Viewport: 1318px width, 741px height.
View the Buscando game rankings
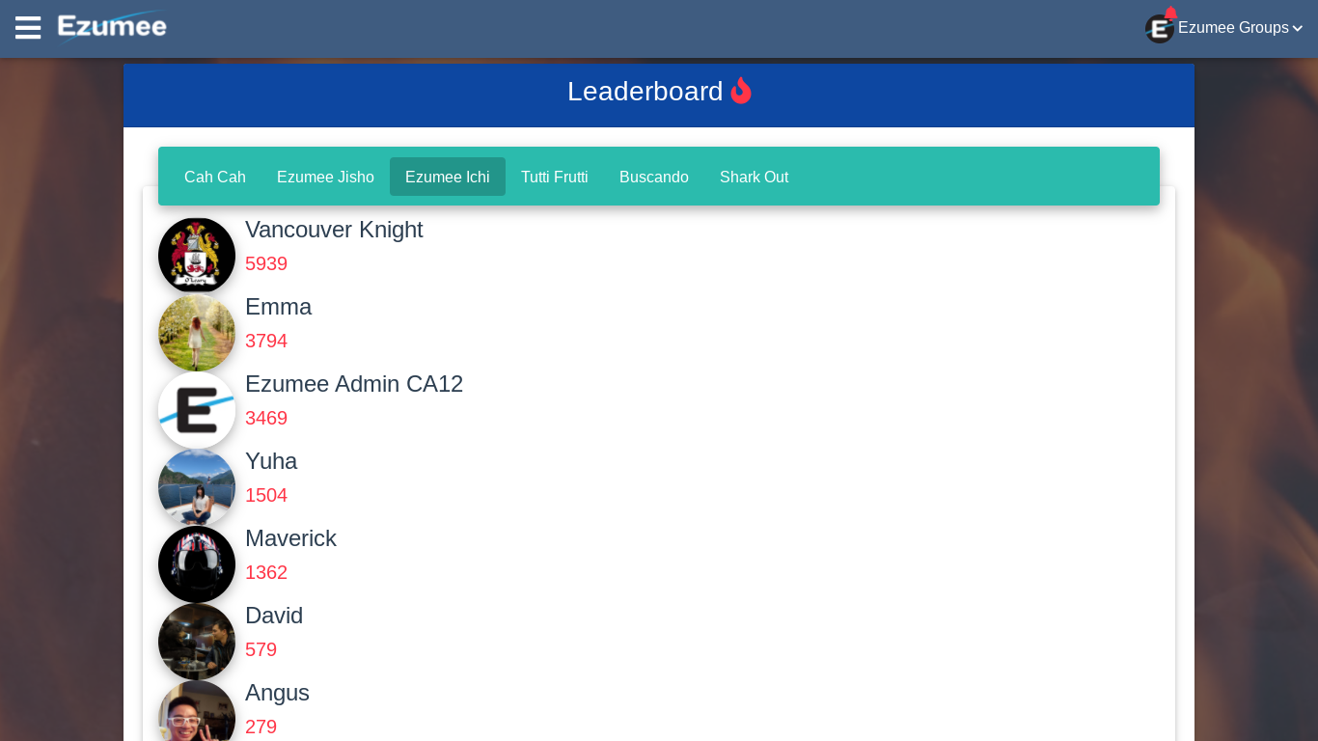pos(653,177)
